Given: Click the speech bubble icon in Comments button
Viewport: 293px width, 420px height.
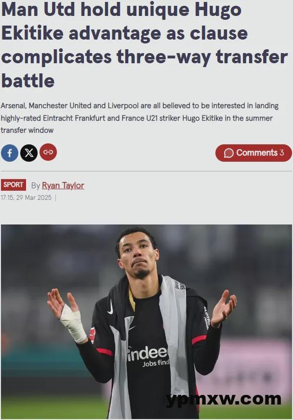Looking at the screenshot, I should click(228, 153).
